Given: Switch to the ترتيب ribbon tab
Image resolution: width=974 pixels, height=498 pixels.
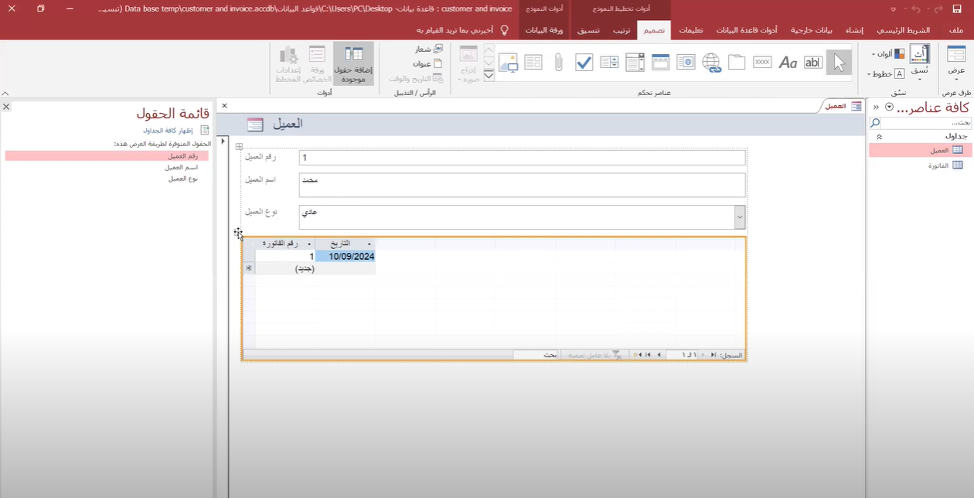Looking at the screenshot, I should pos(622,30).
